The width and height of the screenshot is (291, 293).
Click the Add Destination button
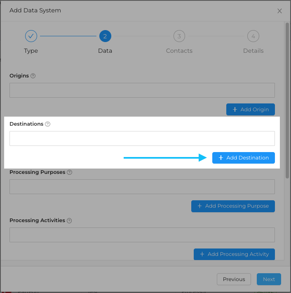244,158
